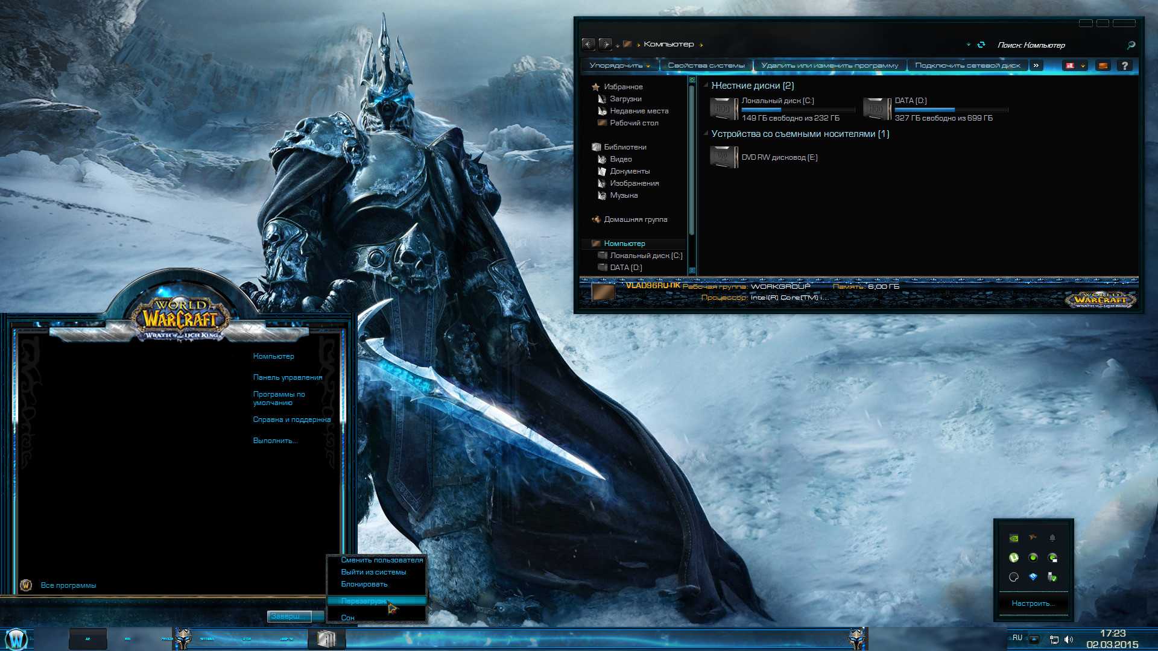The image size is (1158, 651).
Task: Click Компьютер breadcrumb in address bar
Action: point(668,44)
